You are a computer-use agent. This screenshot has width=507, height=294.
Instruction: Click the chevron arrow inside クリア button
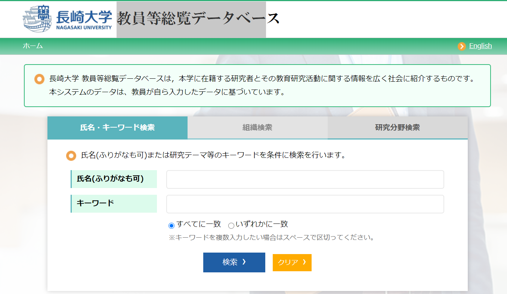[304, 262]
